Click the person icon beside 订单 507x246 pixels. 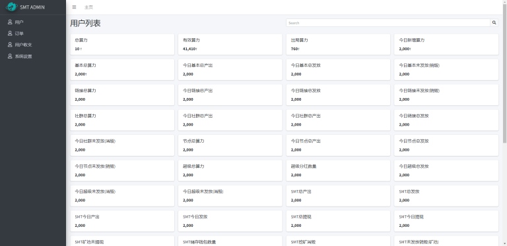10,33
